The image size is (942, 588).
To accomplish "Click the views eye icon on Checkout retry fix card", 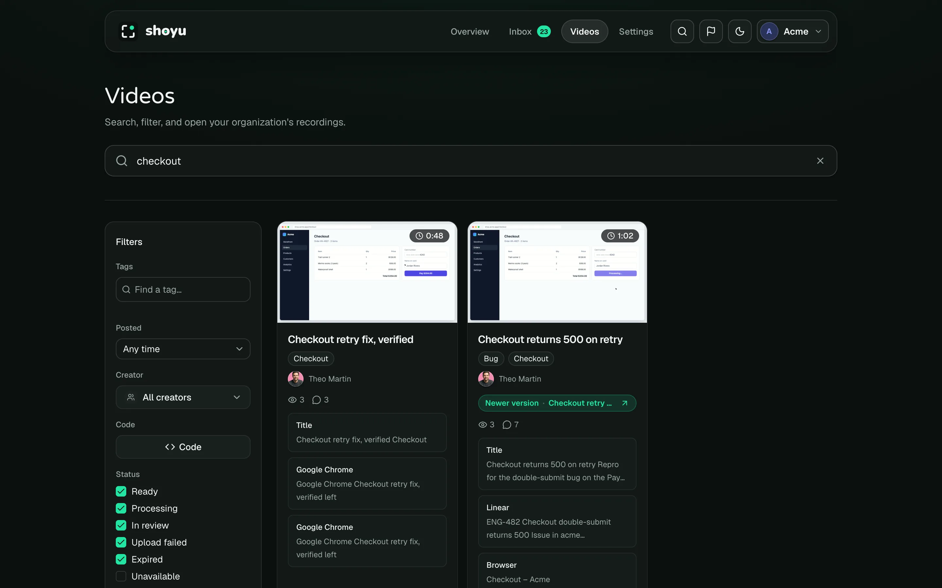I will click(292, 400).
